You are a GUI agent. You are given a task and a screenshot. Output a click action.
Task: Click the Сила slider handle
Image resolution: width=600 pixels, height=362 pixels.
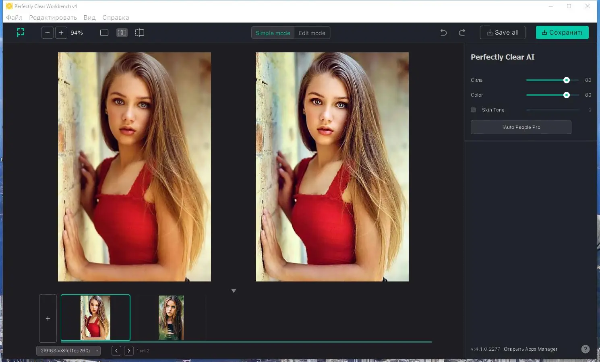tap(566, 80)
